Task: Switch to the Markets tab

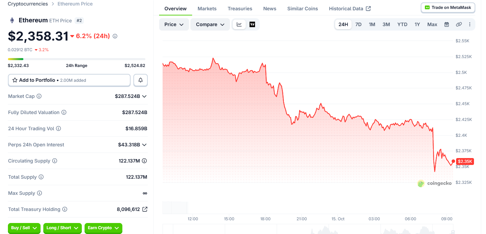Action: pos(207,9)
